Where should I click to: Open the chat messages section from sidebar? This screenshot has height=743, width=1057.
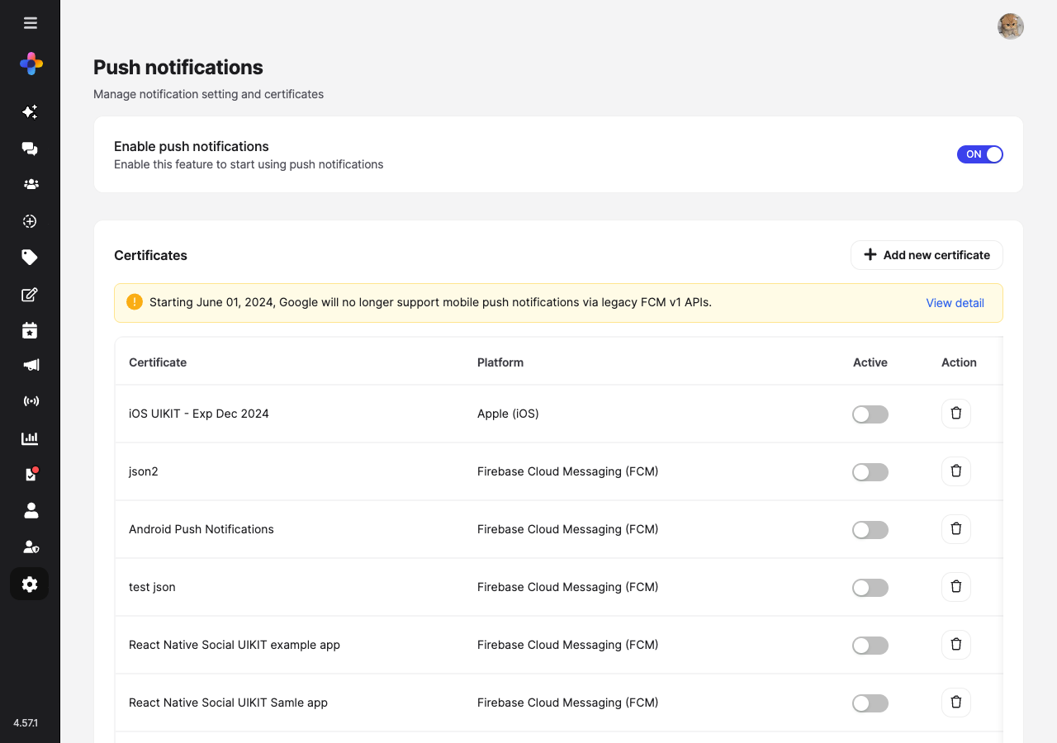(30, 149)
